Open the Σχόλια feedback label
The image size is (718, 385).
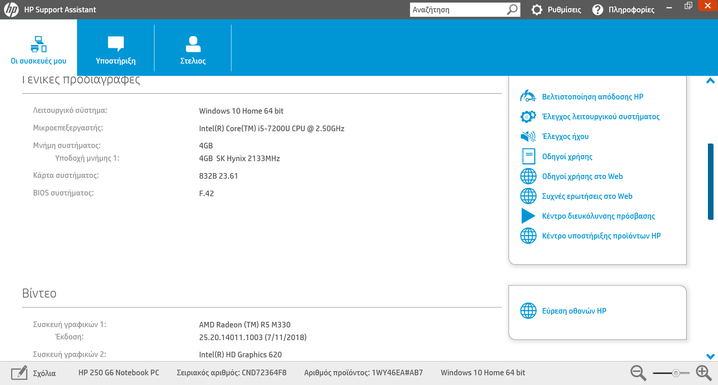click(44, 373)
